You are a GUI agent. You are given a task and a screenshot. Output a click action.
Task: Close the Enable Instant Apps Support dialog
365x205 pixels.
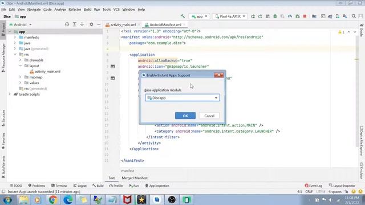click(x=218, y=75)
